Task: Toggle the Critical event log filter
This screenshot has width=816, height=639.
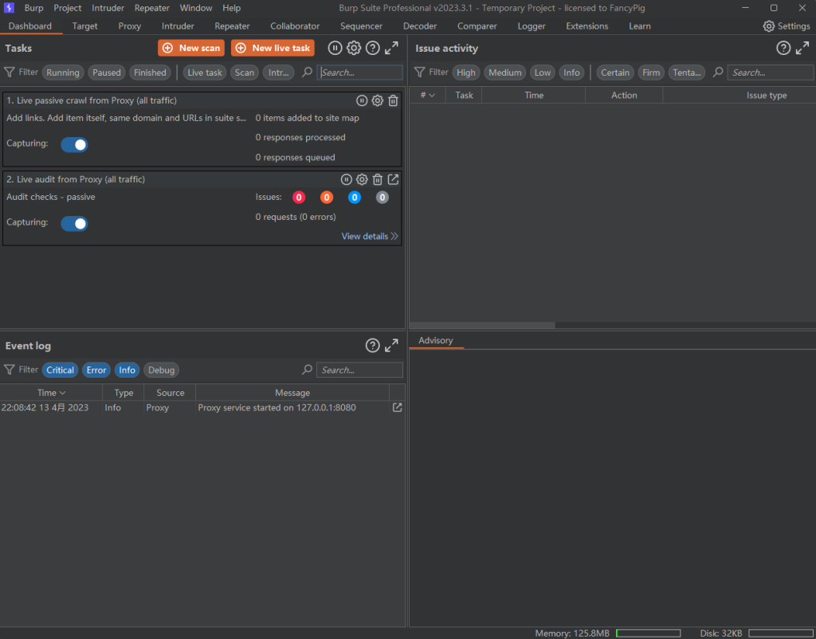Action: click(x=60, y=370)
